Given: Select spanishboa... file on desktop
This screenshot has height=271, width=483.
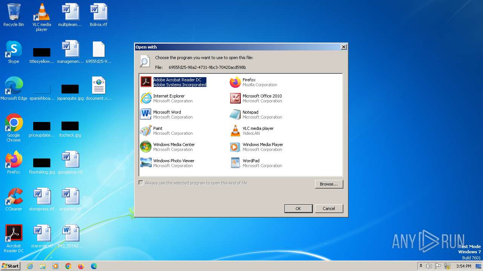Looking at the screenshot, I should (x=42, y=92).
